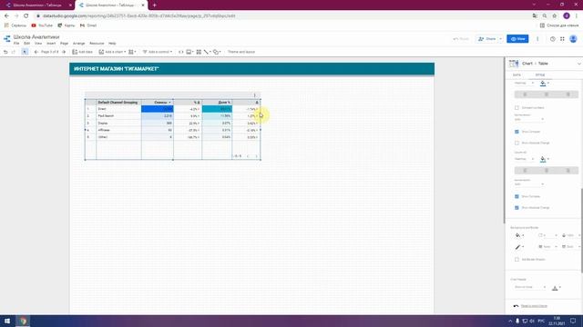Enable first Show Absolute Change checkbox
This screenshot has width=583, height=327.
pyautogui.click(x=517, y=143)
